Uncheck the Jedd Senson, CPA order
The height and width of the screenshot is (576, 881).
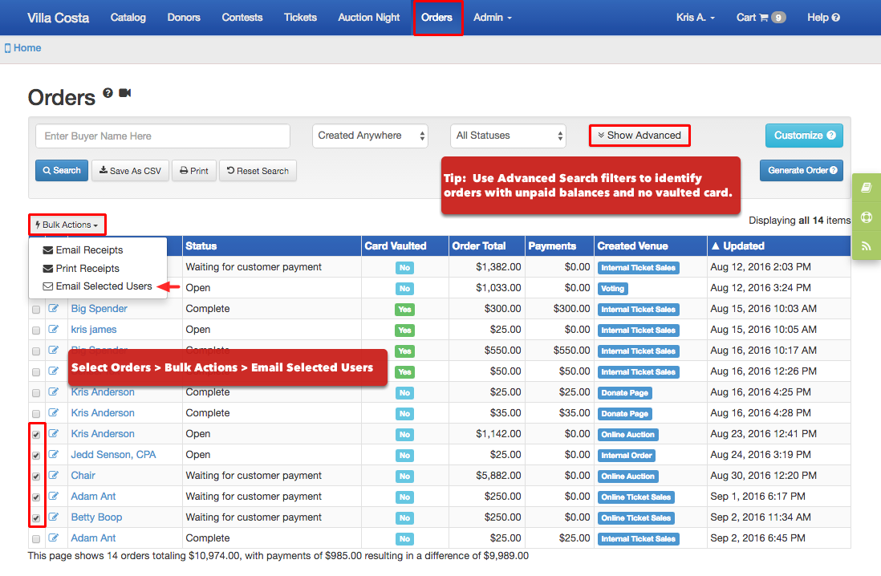pyautogui.click(x=36, y=455)
